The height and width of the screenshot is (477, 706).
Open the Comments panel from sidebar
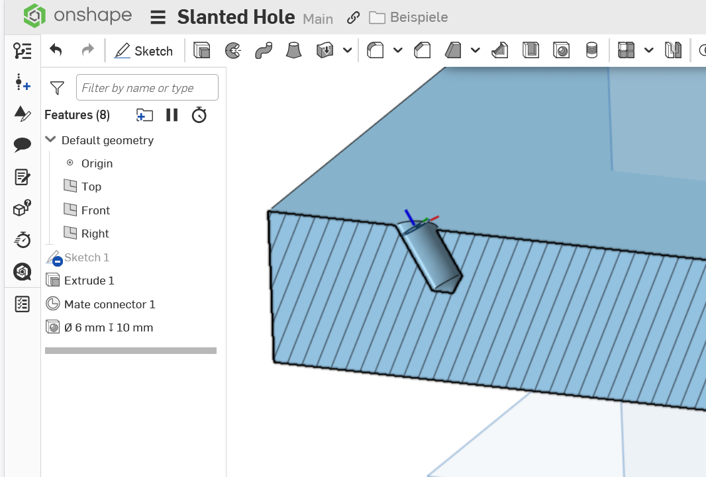[22, 145]
